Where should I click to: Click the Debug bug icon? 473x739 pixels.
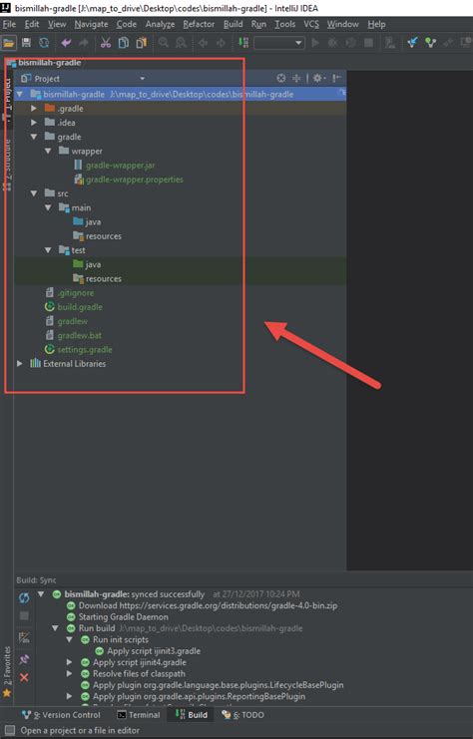pos(333,43)
